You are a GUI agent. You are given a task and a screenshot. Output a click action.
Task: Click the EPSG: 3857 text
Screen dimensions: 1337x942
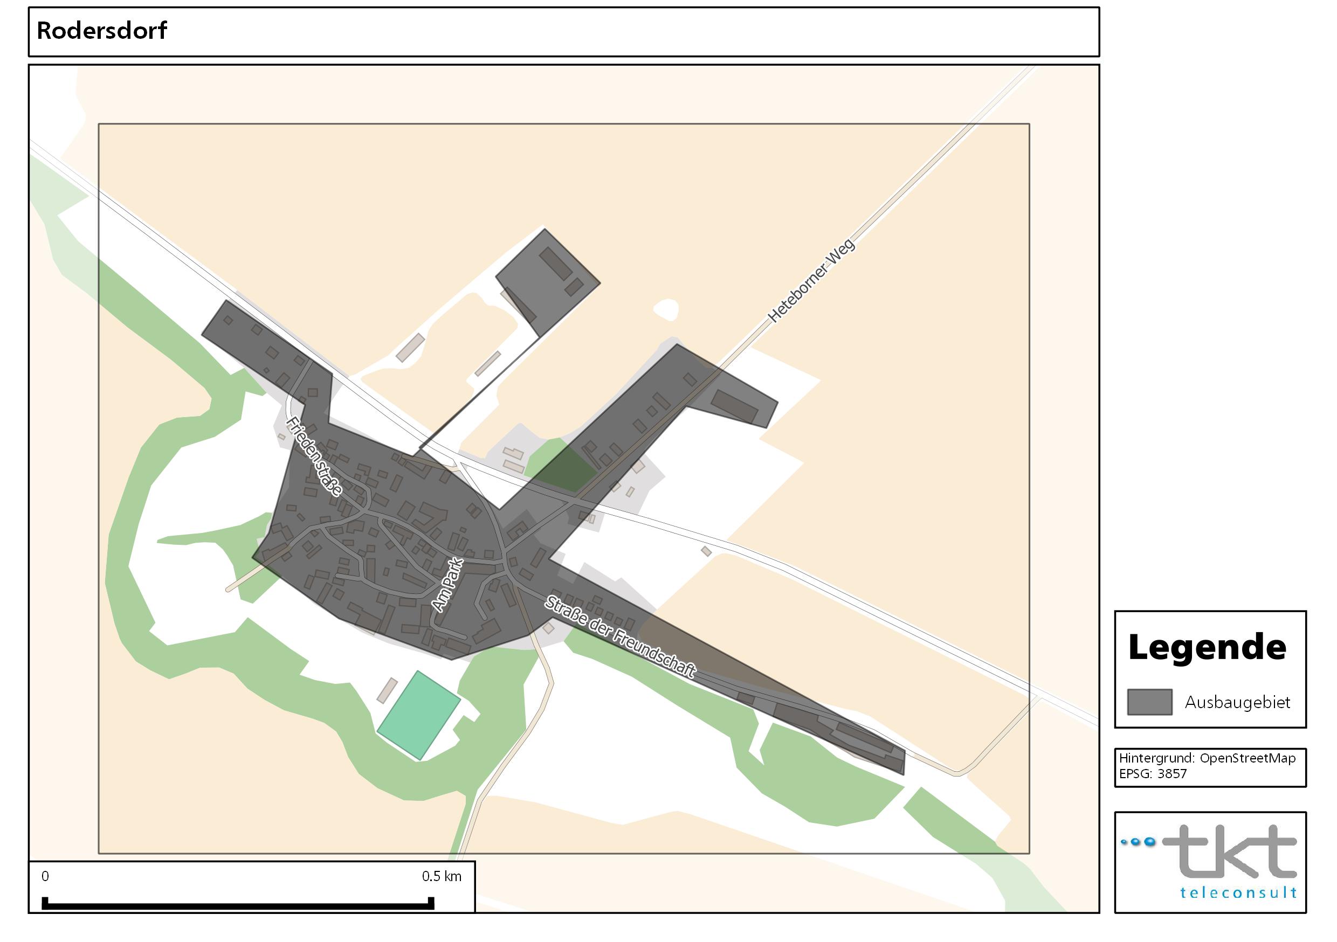(x=1153, y=774)
